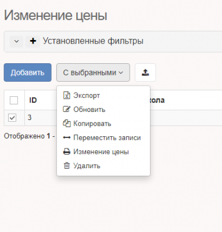The height and width of the screenshot is (232, 222).
Task: Click the pencil icon beside Обновить
Action: (x=66, y=109)
